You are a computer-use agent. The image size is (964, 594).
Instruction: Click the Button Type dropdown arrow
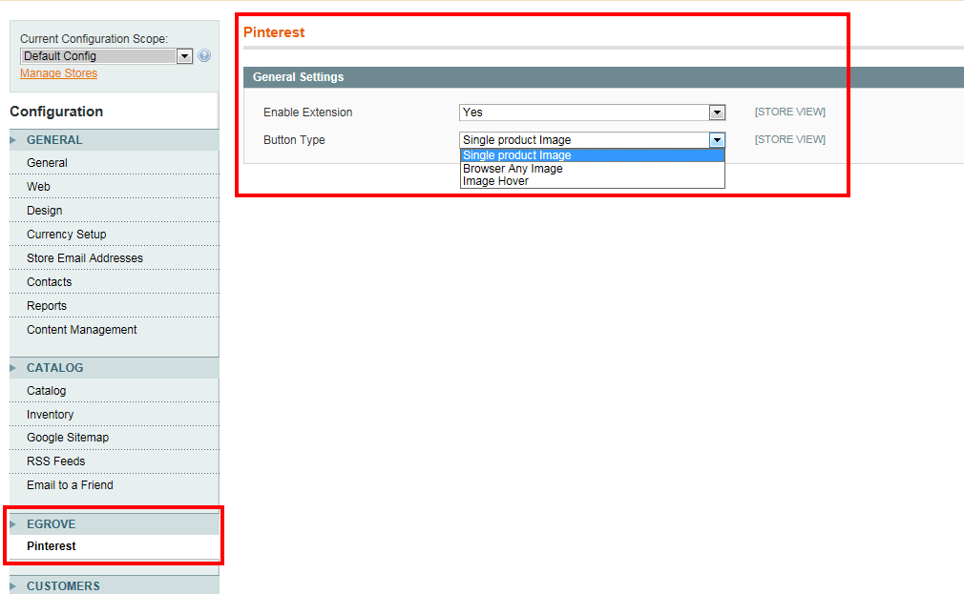tap(717, 140)
